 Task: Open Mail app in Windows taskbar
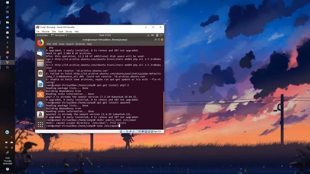click(7, 28)
